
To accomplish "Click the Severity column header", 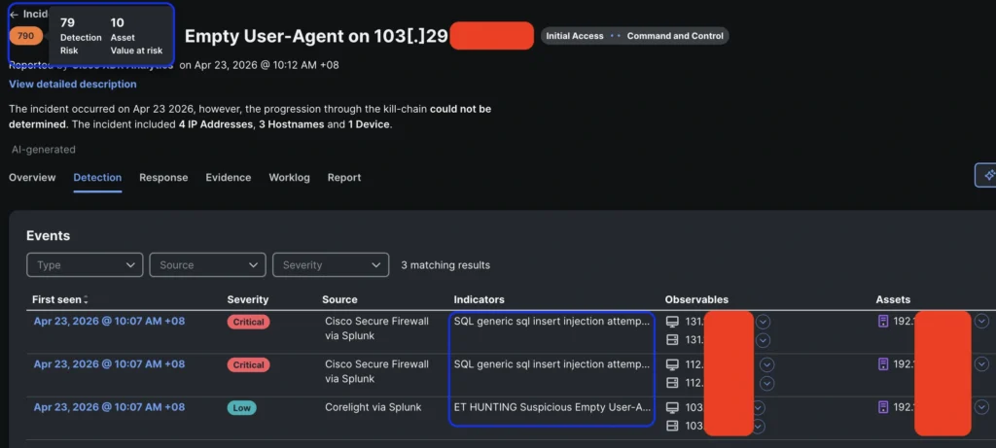I will (x=248, y=299).
